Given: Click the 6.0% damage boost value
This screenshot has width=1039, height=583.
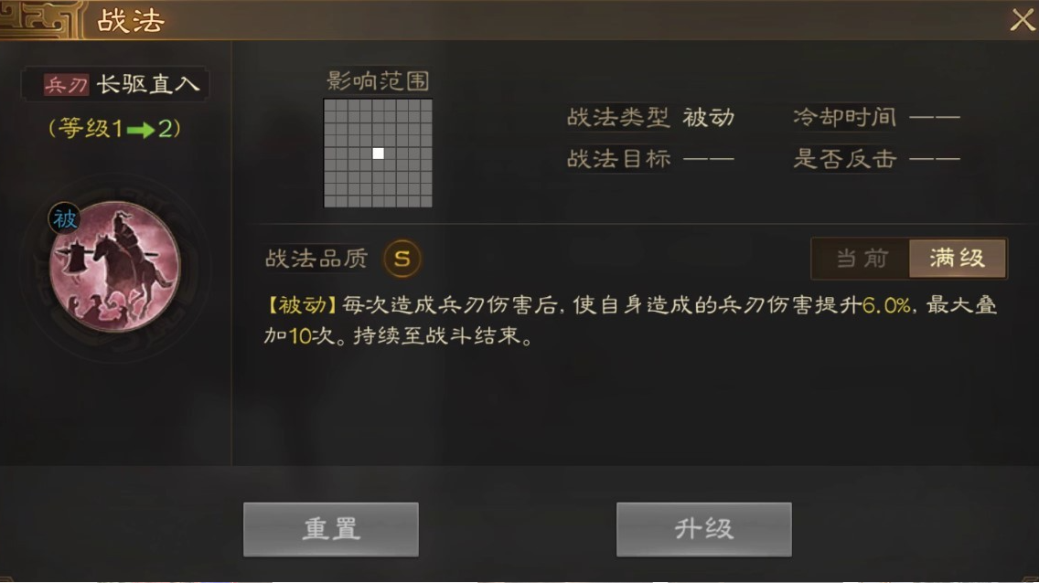Looking at the screenshot, I should point(886,306).
